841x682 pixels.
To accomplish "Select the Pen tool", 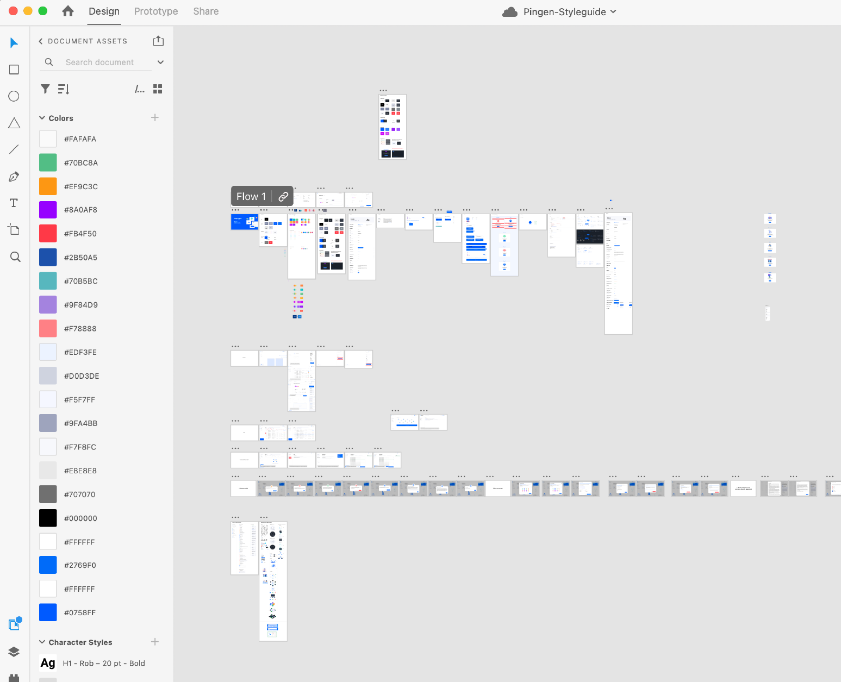I will (14, 176).
